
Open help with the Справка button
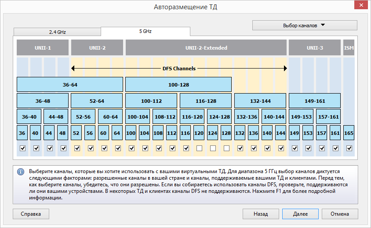31,214
